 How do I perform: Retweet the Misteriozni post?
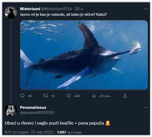tap(46, 96)
